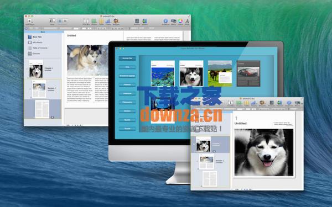Select the highlighted text page thumbnail in the back window
332x207 pixels.
click(x=42, y=109)
